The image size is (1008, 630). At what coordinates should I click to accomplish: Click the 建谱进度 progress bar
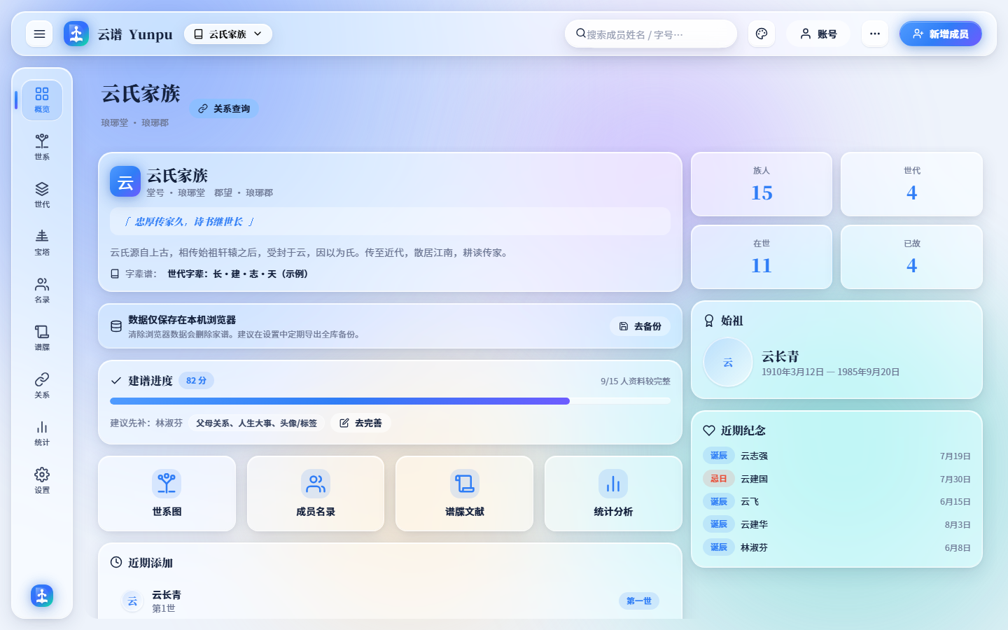point(390,401)
